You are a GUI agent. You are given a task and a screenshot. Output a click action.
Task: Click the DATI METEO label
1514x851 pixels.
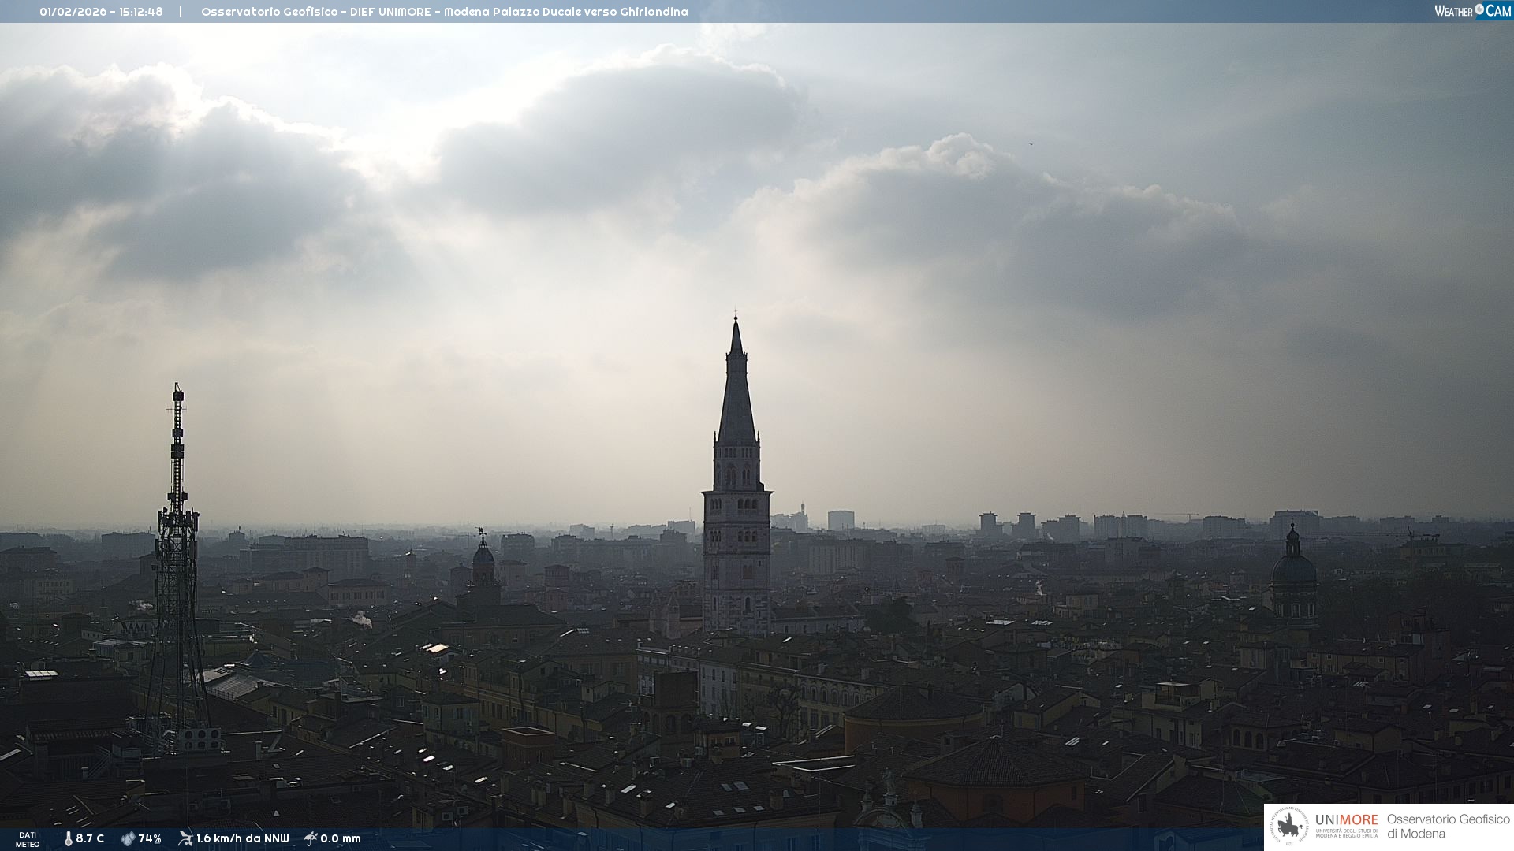[28, 839]
